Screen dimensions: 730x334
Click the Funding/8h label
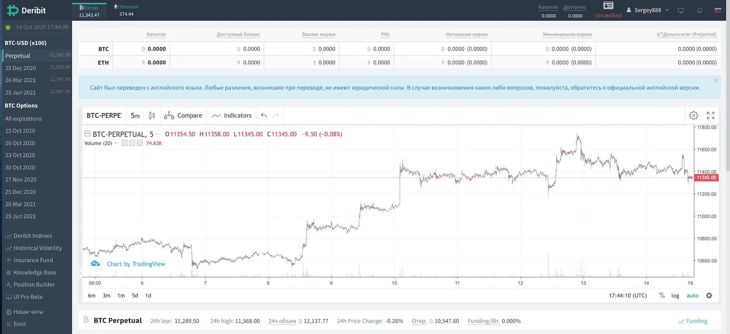pyautogui.click(x=483, y=321)
